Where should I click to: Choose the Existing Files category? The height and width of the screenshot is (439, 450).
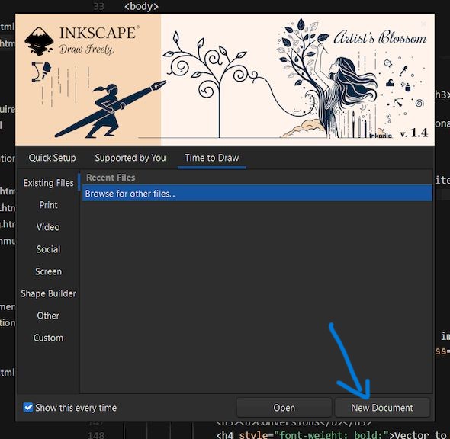(48, 183)
